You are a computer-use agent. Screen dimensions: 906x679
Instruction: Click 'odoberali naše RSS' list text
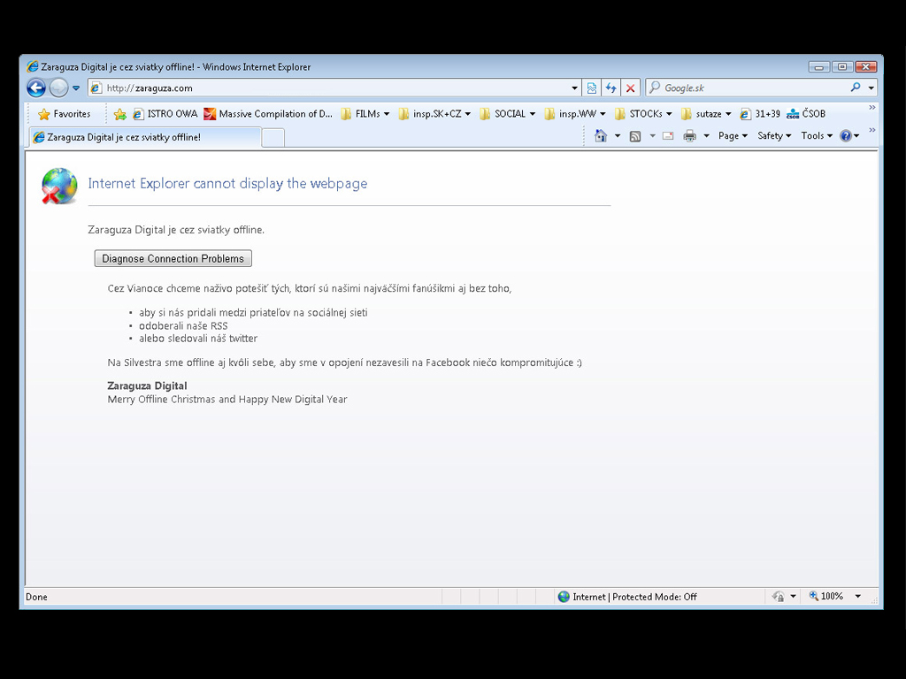[183, 325]
